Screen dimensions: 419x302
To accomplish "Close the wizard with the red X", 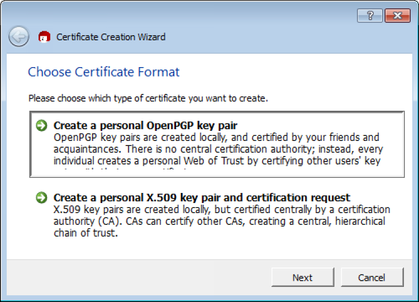I will click(x=397, y=16).
